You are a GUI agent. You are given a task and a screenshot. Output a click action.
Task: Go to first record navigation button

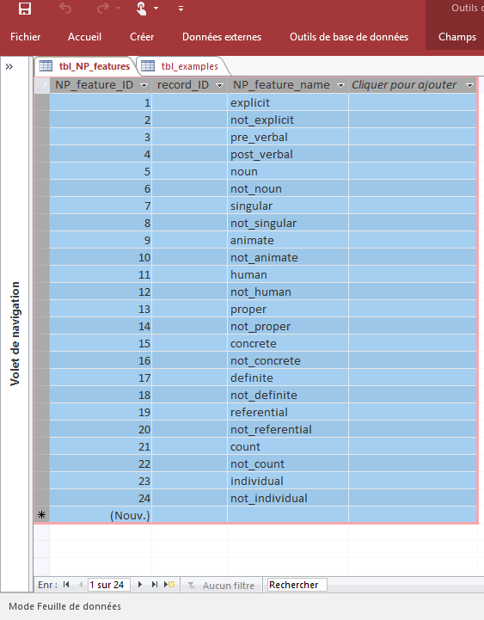point(66,585)
